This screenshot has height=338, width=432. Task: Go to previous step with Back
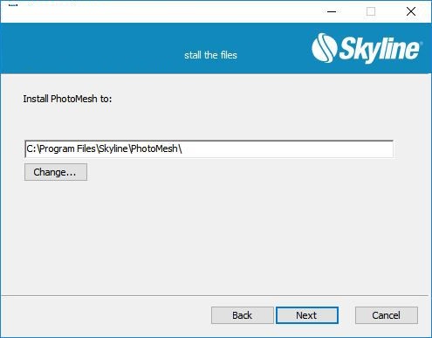pyautogui.click(x=243, y=315)
